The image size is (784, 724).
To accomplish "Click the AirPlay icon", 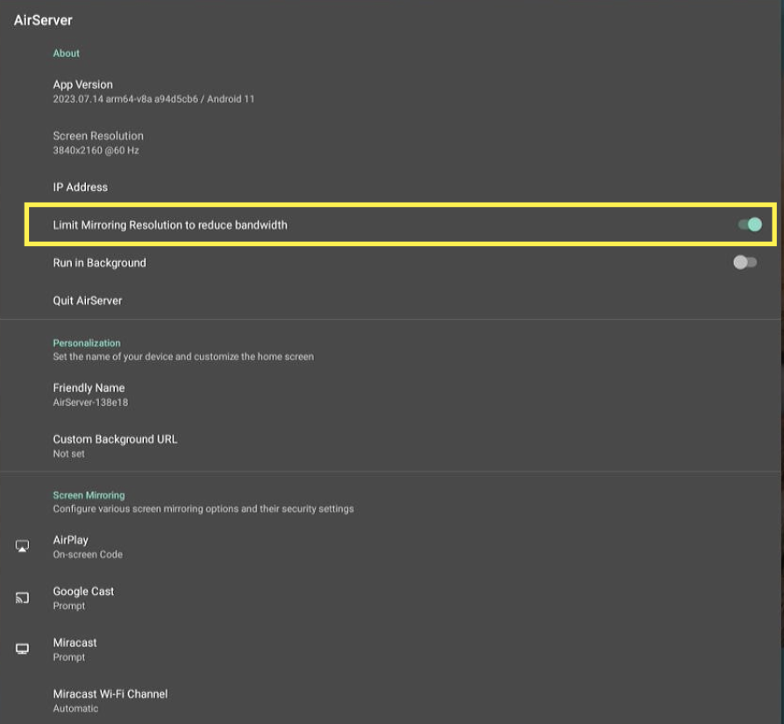I will point(23,546).
